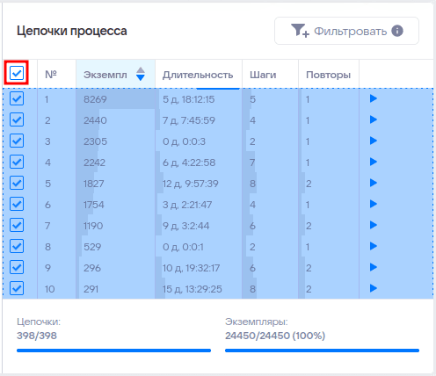Play the chain with 291 instances

373,288
